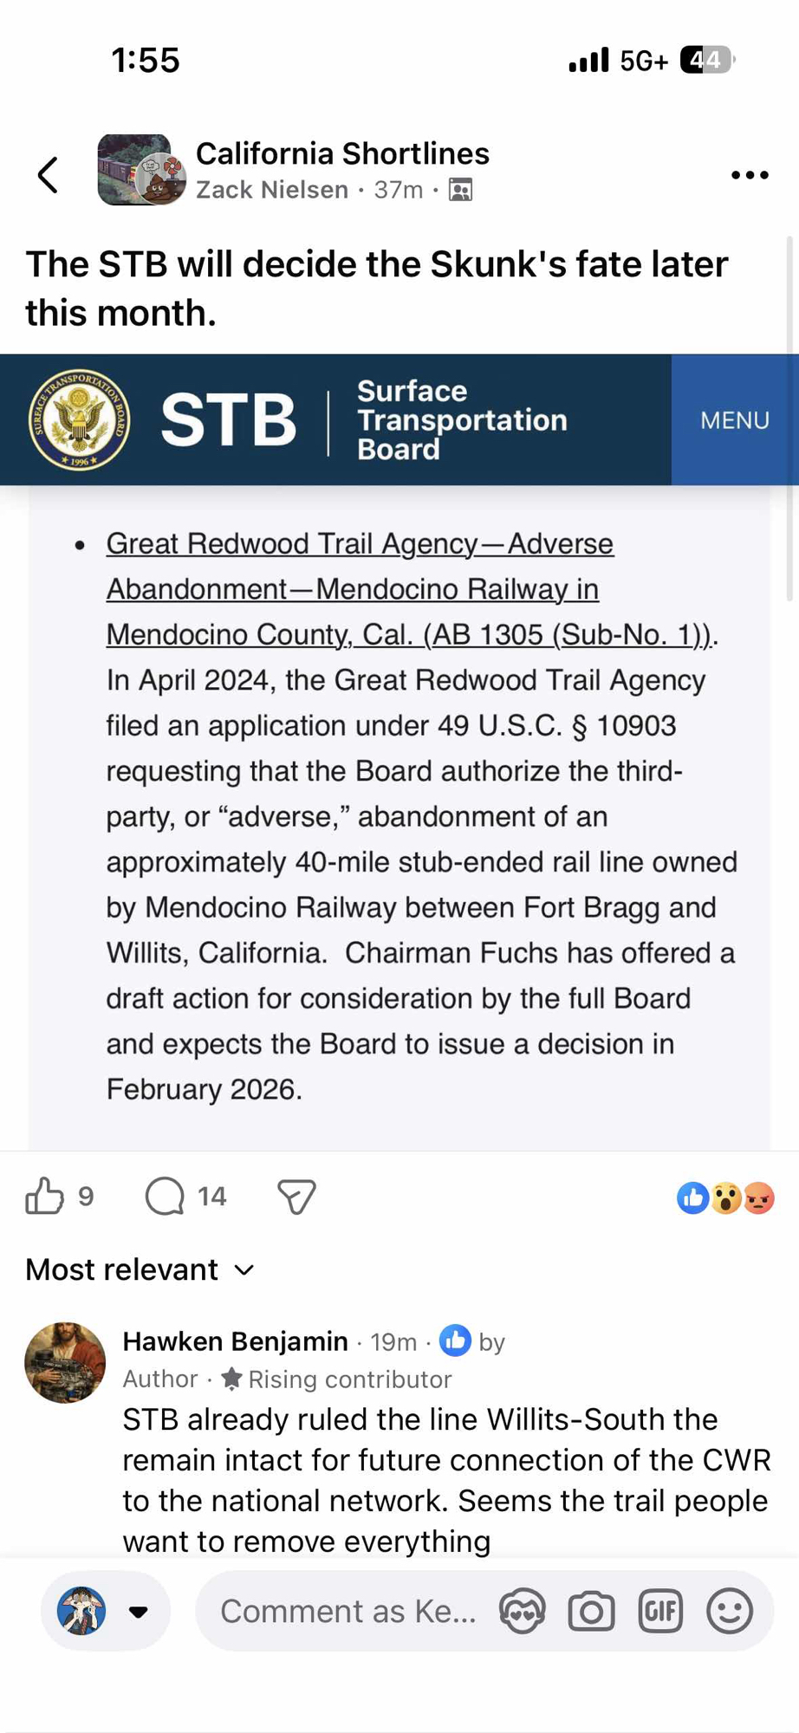Viewport: 799px width, 1733px height.
Task: Open the post options three-dot menu
Action: click(749, 175)
